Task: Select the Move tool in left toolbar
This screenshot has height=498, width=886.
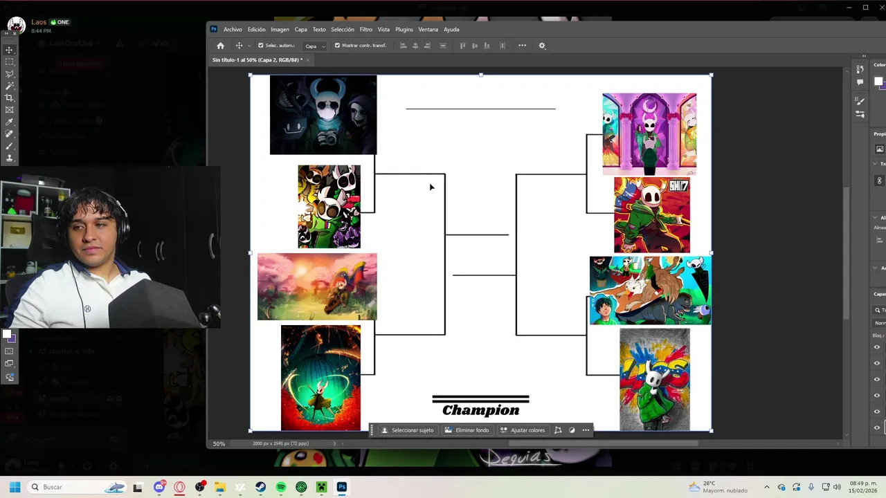Action: pyautogui.click(x=10, y=50)
